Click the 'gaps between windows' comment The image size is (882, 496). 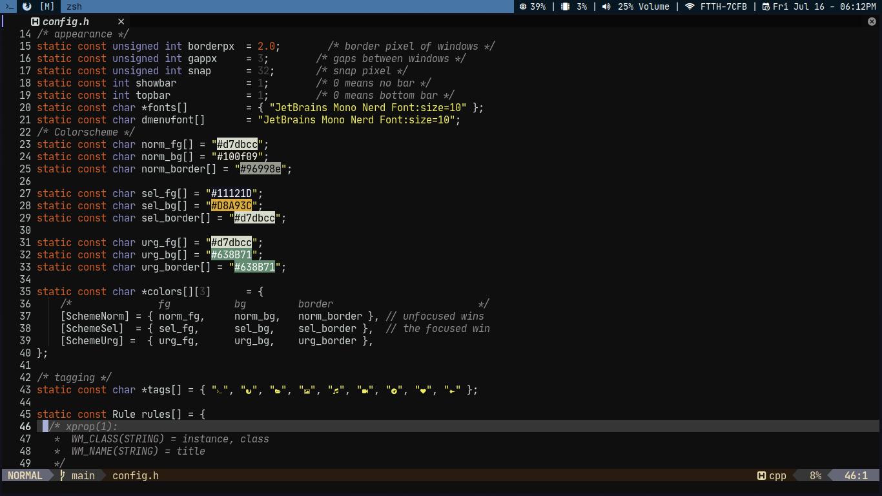[391, 59]
